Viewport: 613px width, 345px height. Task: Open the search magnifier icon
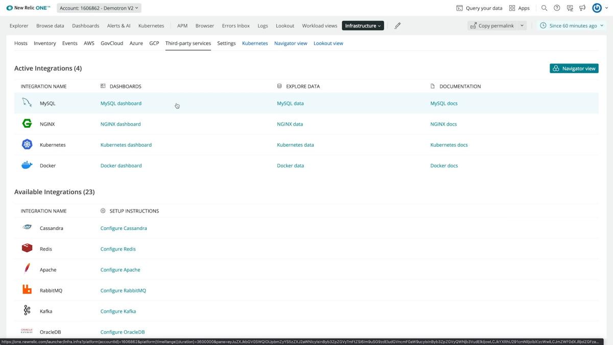544,8
